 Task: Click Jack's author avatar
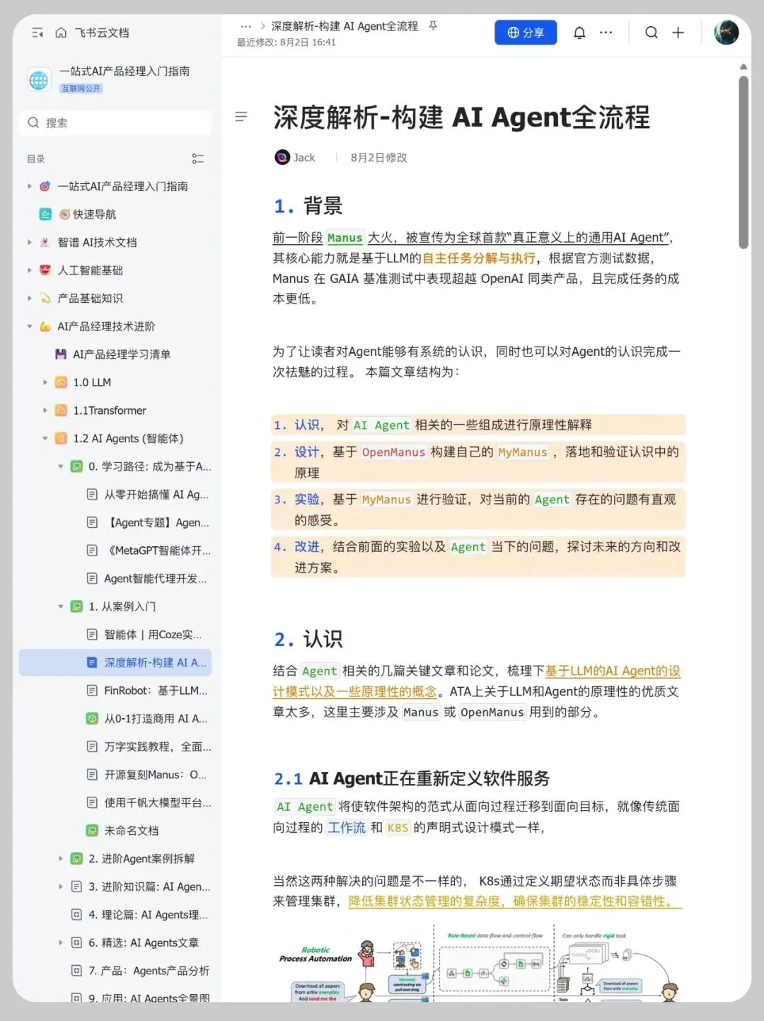pyautogui.click(x=282, y=157)
